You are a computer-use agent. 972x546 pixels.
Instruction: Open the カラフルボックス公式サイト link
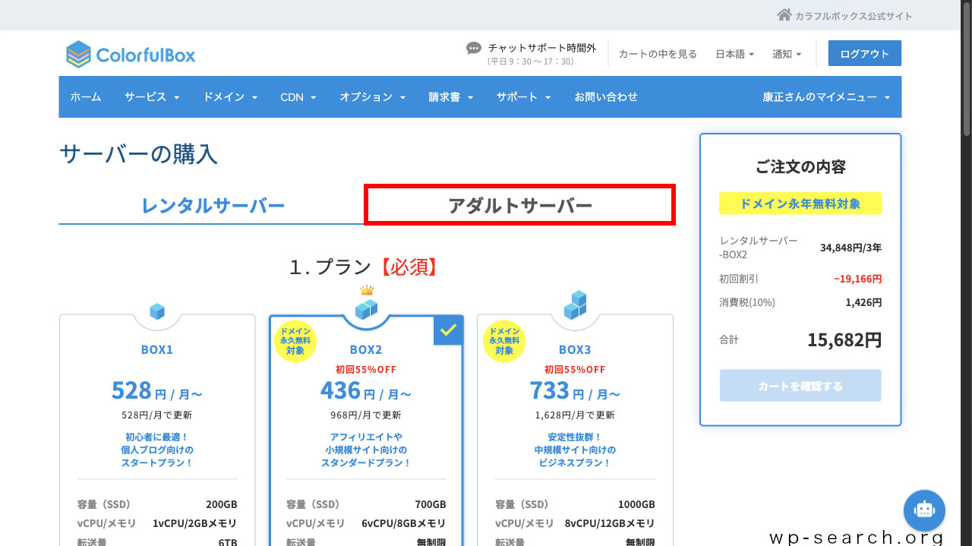coord(854,16)
